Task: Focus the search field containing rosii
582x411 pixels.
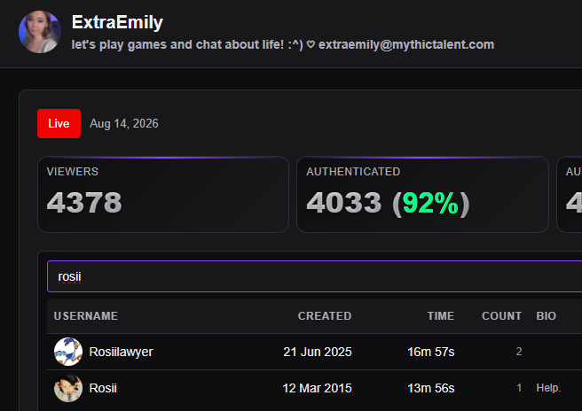Action: pos(315,276)
